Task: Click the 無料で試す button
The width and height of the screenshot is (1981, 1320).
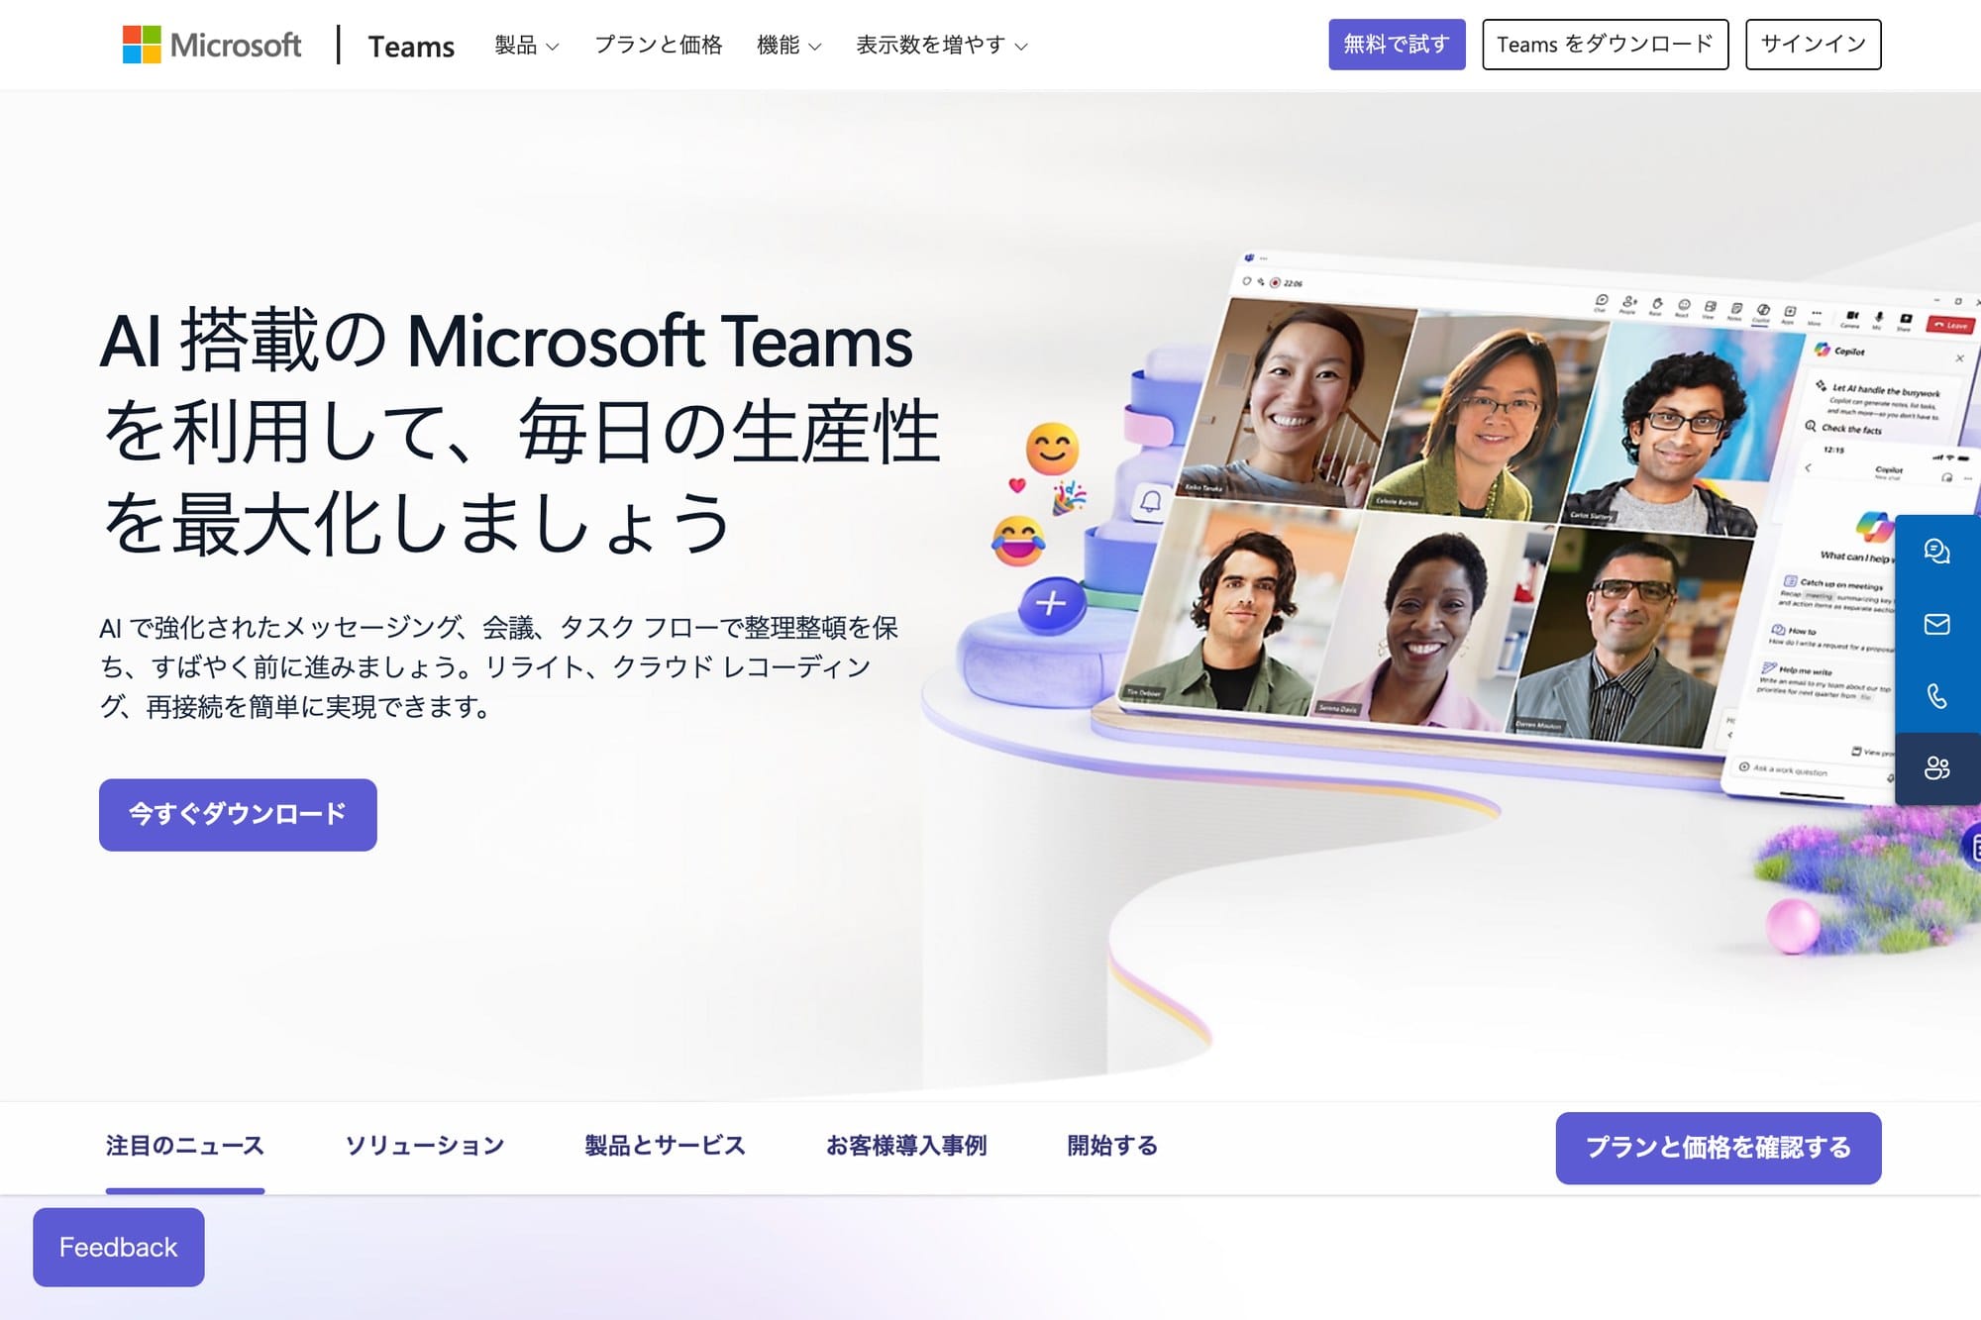Action: (x=1397, y=44)
